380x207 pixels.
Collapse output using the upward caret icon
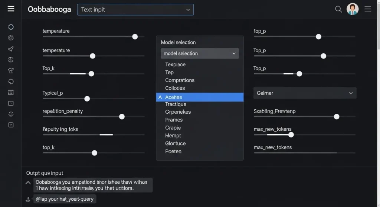28,183
